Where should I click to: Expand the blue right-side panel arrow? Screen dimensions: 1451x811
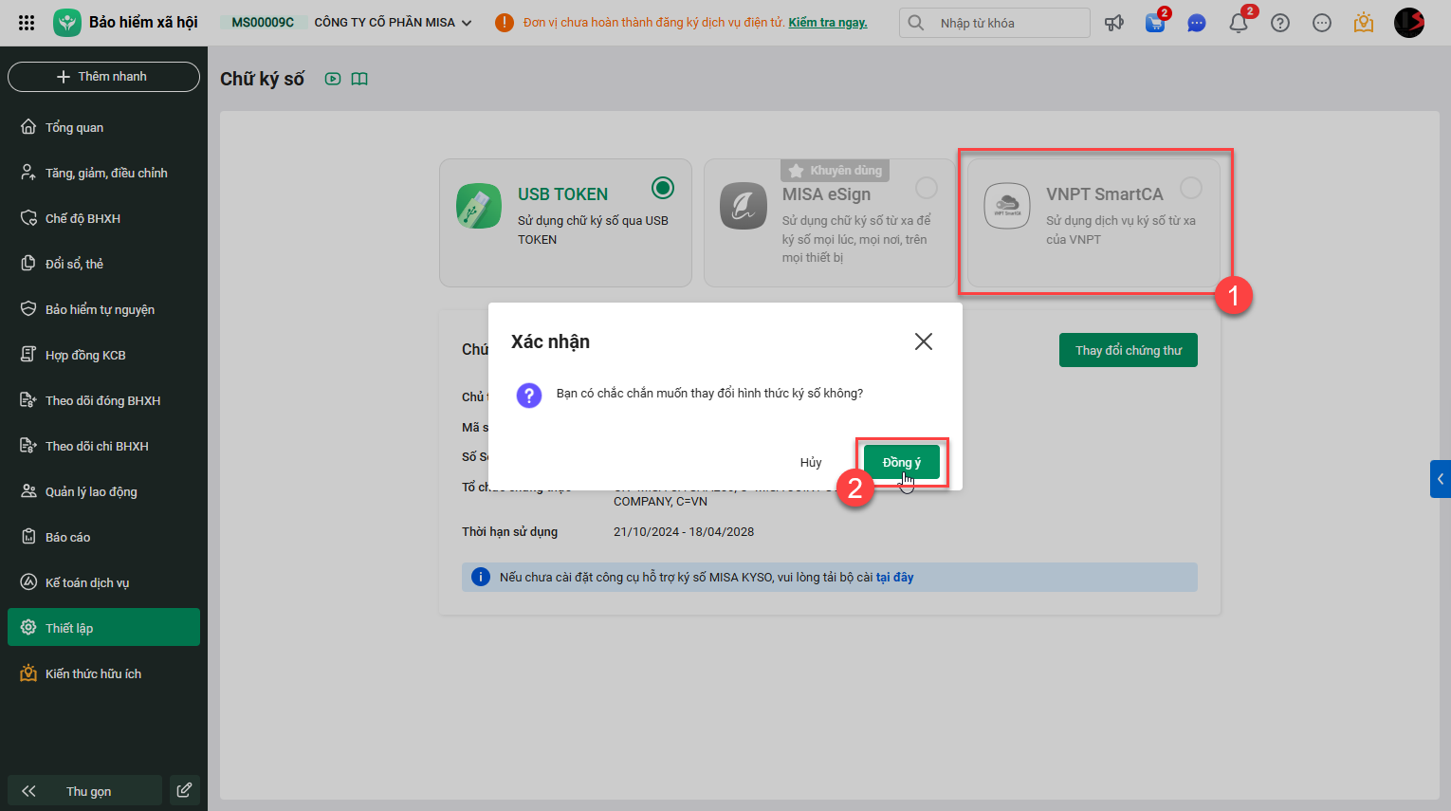[1441, 479]
